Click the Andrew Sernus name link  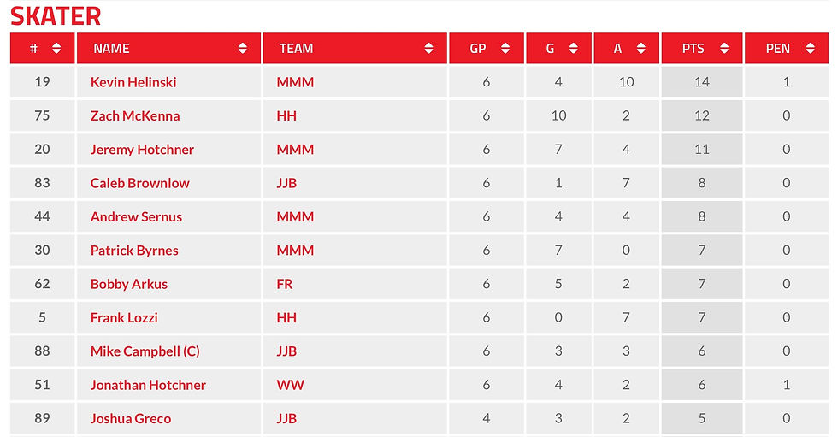click(x=136, y=217)
